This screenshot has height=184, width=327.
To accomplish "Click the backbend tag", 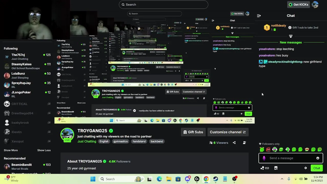I will tap(157, 141).
